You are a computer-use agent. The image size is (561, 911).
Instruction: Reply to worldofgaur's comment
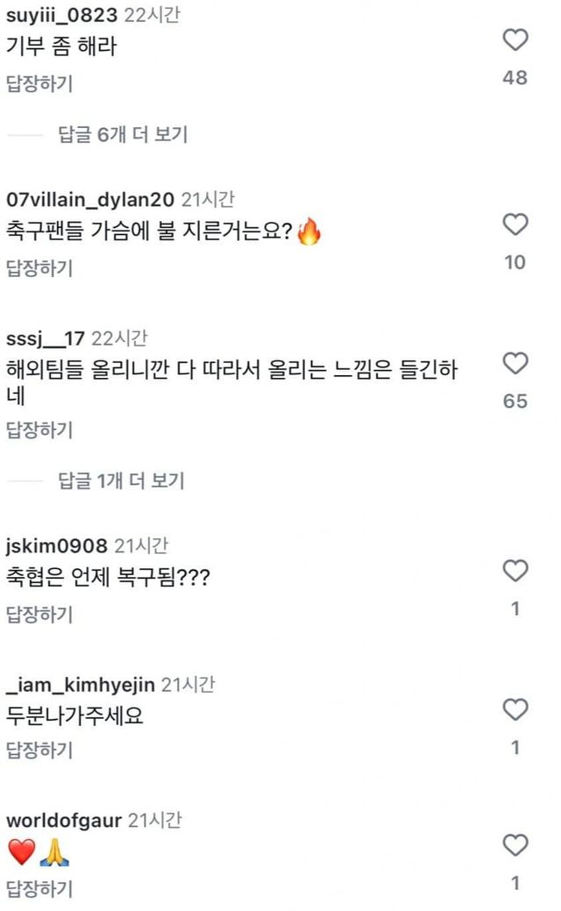tap(39, 889)
